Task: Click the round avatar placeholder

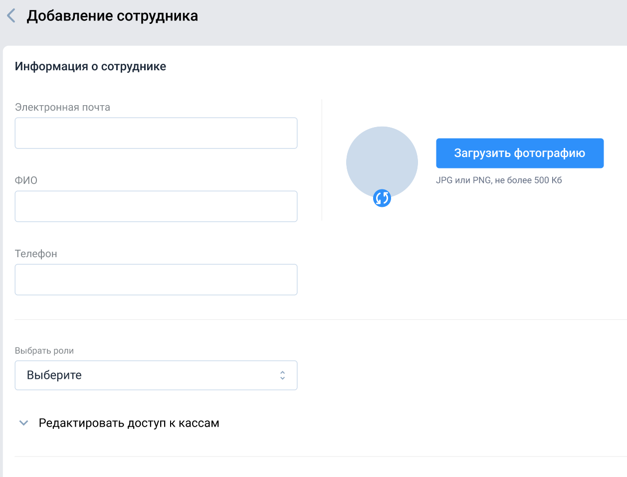Action: pyautogui.click(x=382, y=162)
